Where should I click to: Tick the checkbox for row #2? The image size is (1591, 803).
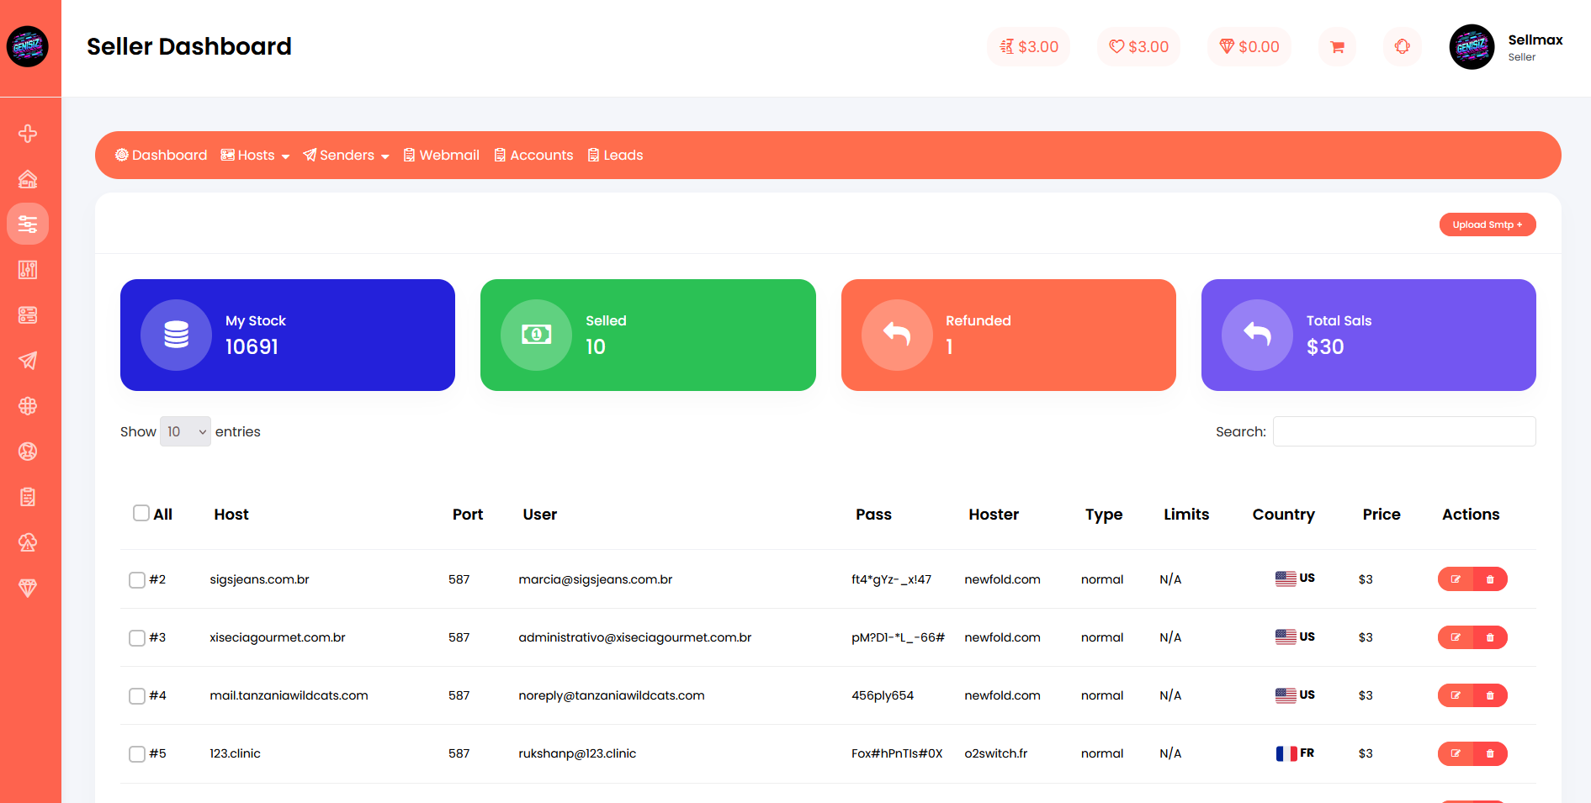coord(137,580)
